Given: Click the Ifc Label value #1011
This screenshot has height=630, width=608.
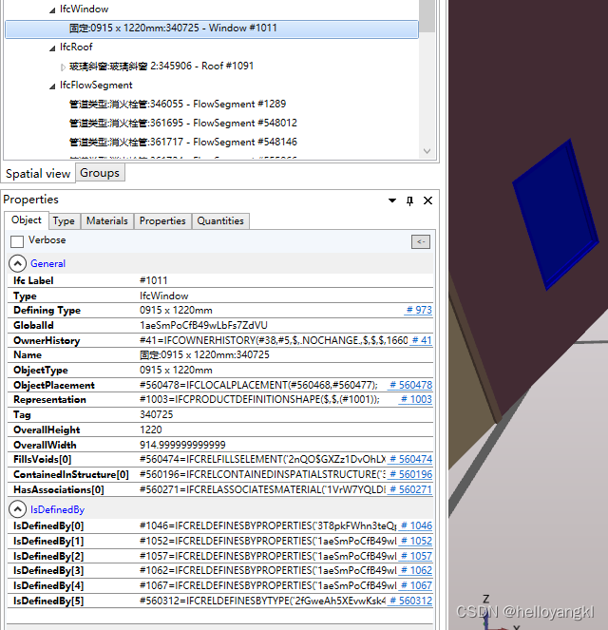Looking at the screenshot, I should click(x=153, y=280).
